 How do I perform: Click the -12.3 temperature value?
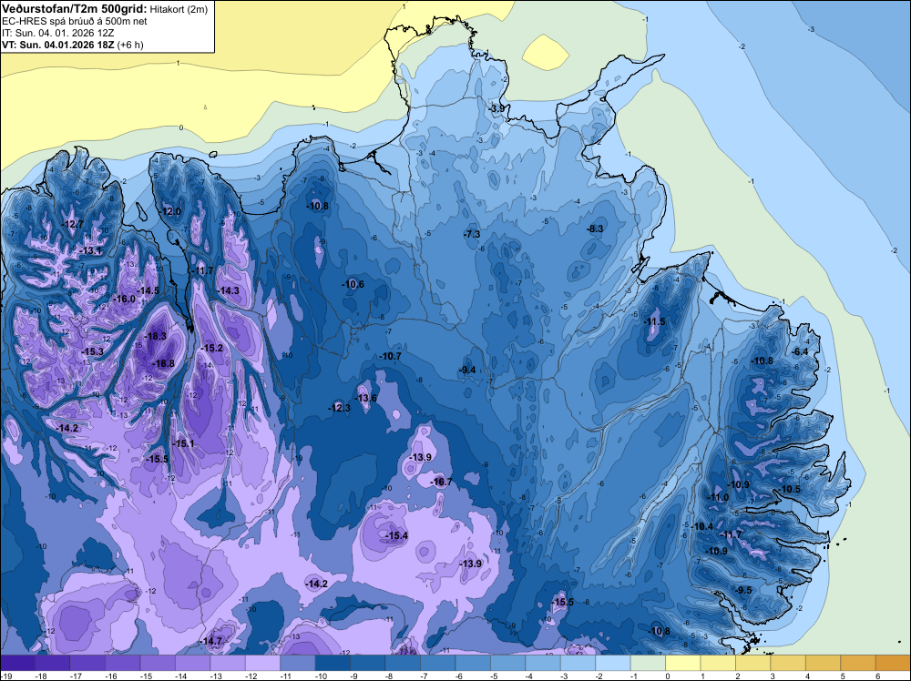point(339,408)
